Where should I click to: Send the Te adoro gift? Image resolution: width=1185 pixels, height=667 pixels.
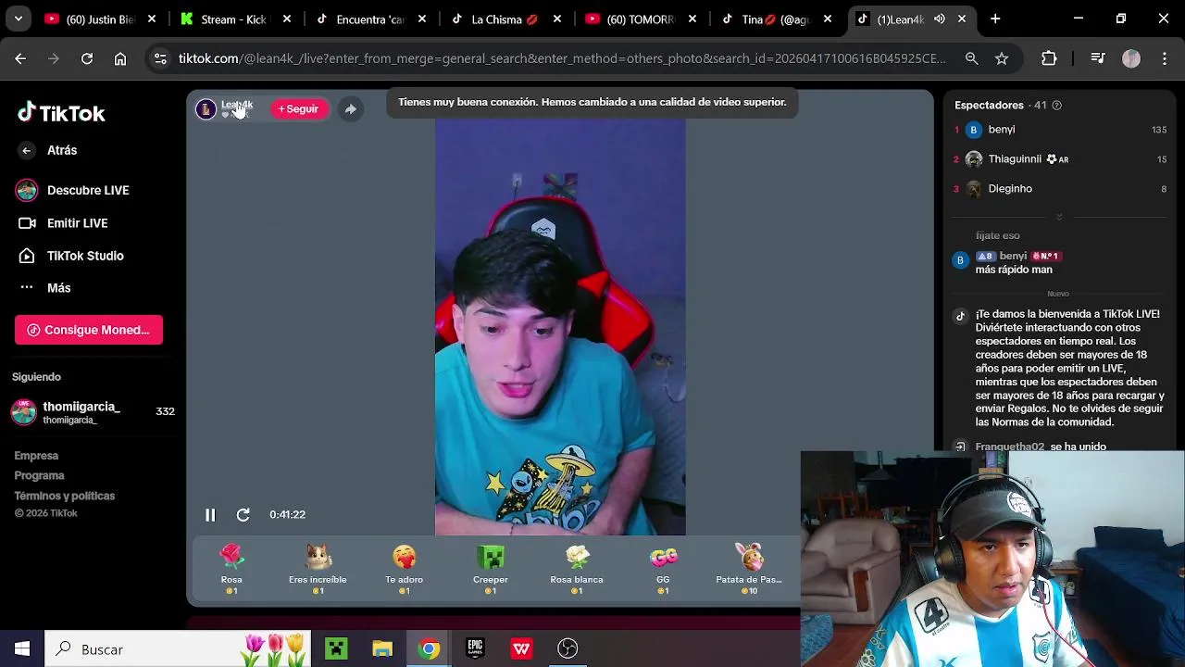pyautogui.click(x=404, y=569)
